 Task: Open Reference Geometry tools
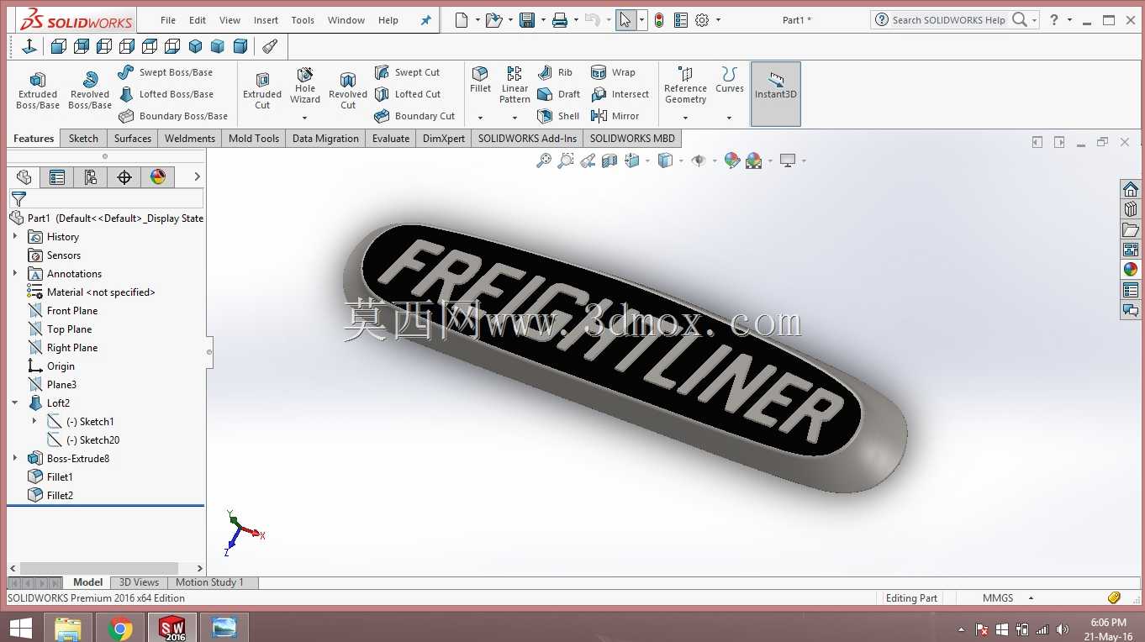pyautogui.click(x=685, y=86)
